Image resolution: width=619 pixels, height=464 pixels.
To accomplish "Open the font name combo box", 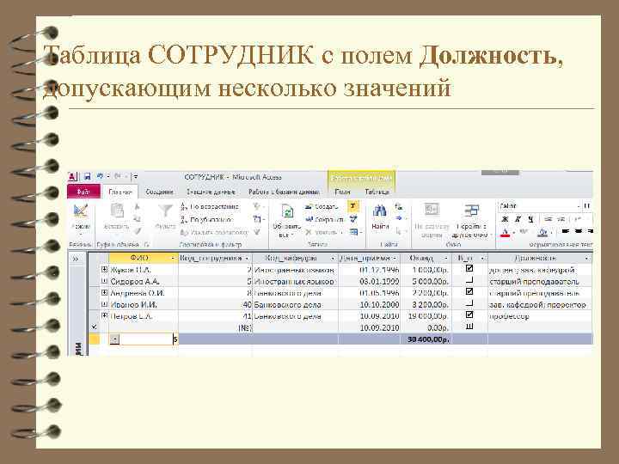I will [539, 206].
